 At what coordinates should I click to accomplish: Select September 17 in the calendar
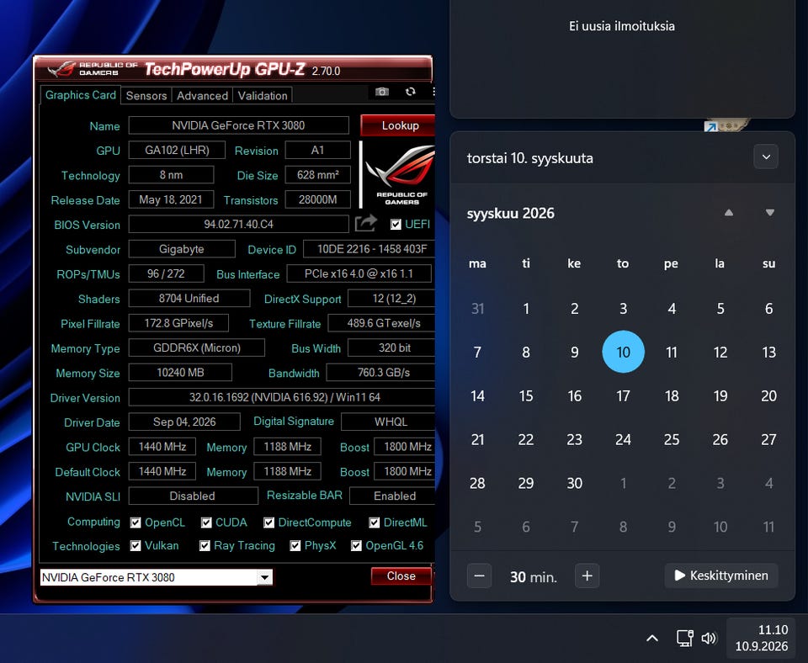point(623,395)
